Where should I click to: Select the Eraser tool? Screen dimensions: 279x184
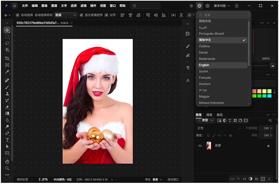pos(7,107)
